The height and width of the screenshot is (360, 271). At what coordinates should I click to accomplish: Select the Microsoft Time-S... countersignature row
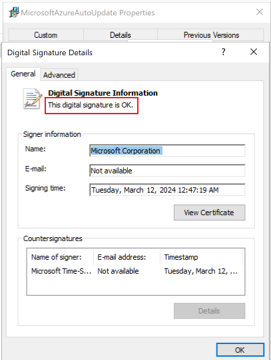135,271
